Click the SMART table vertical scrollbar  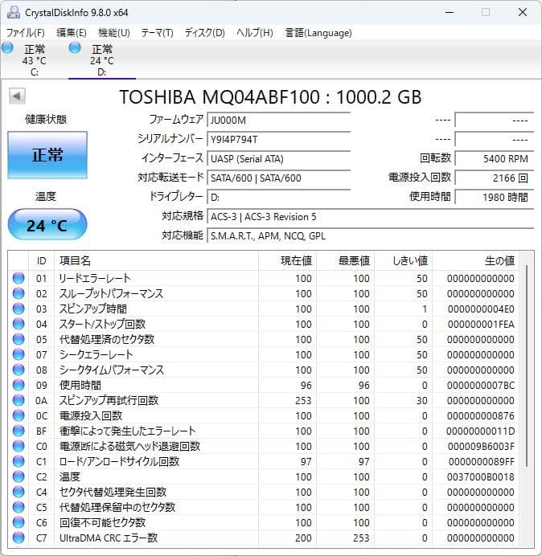[x=527, y=366]
